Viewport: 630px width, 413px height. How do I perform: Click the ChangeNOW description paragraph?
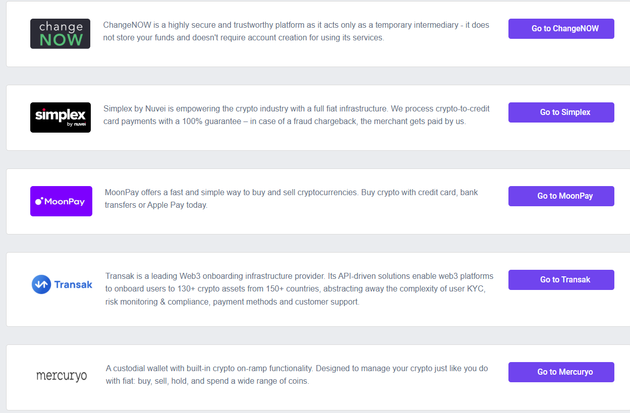pos(296,31)
